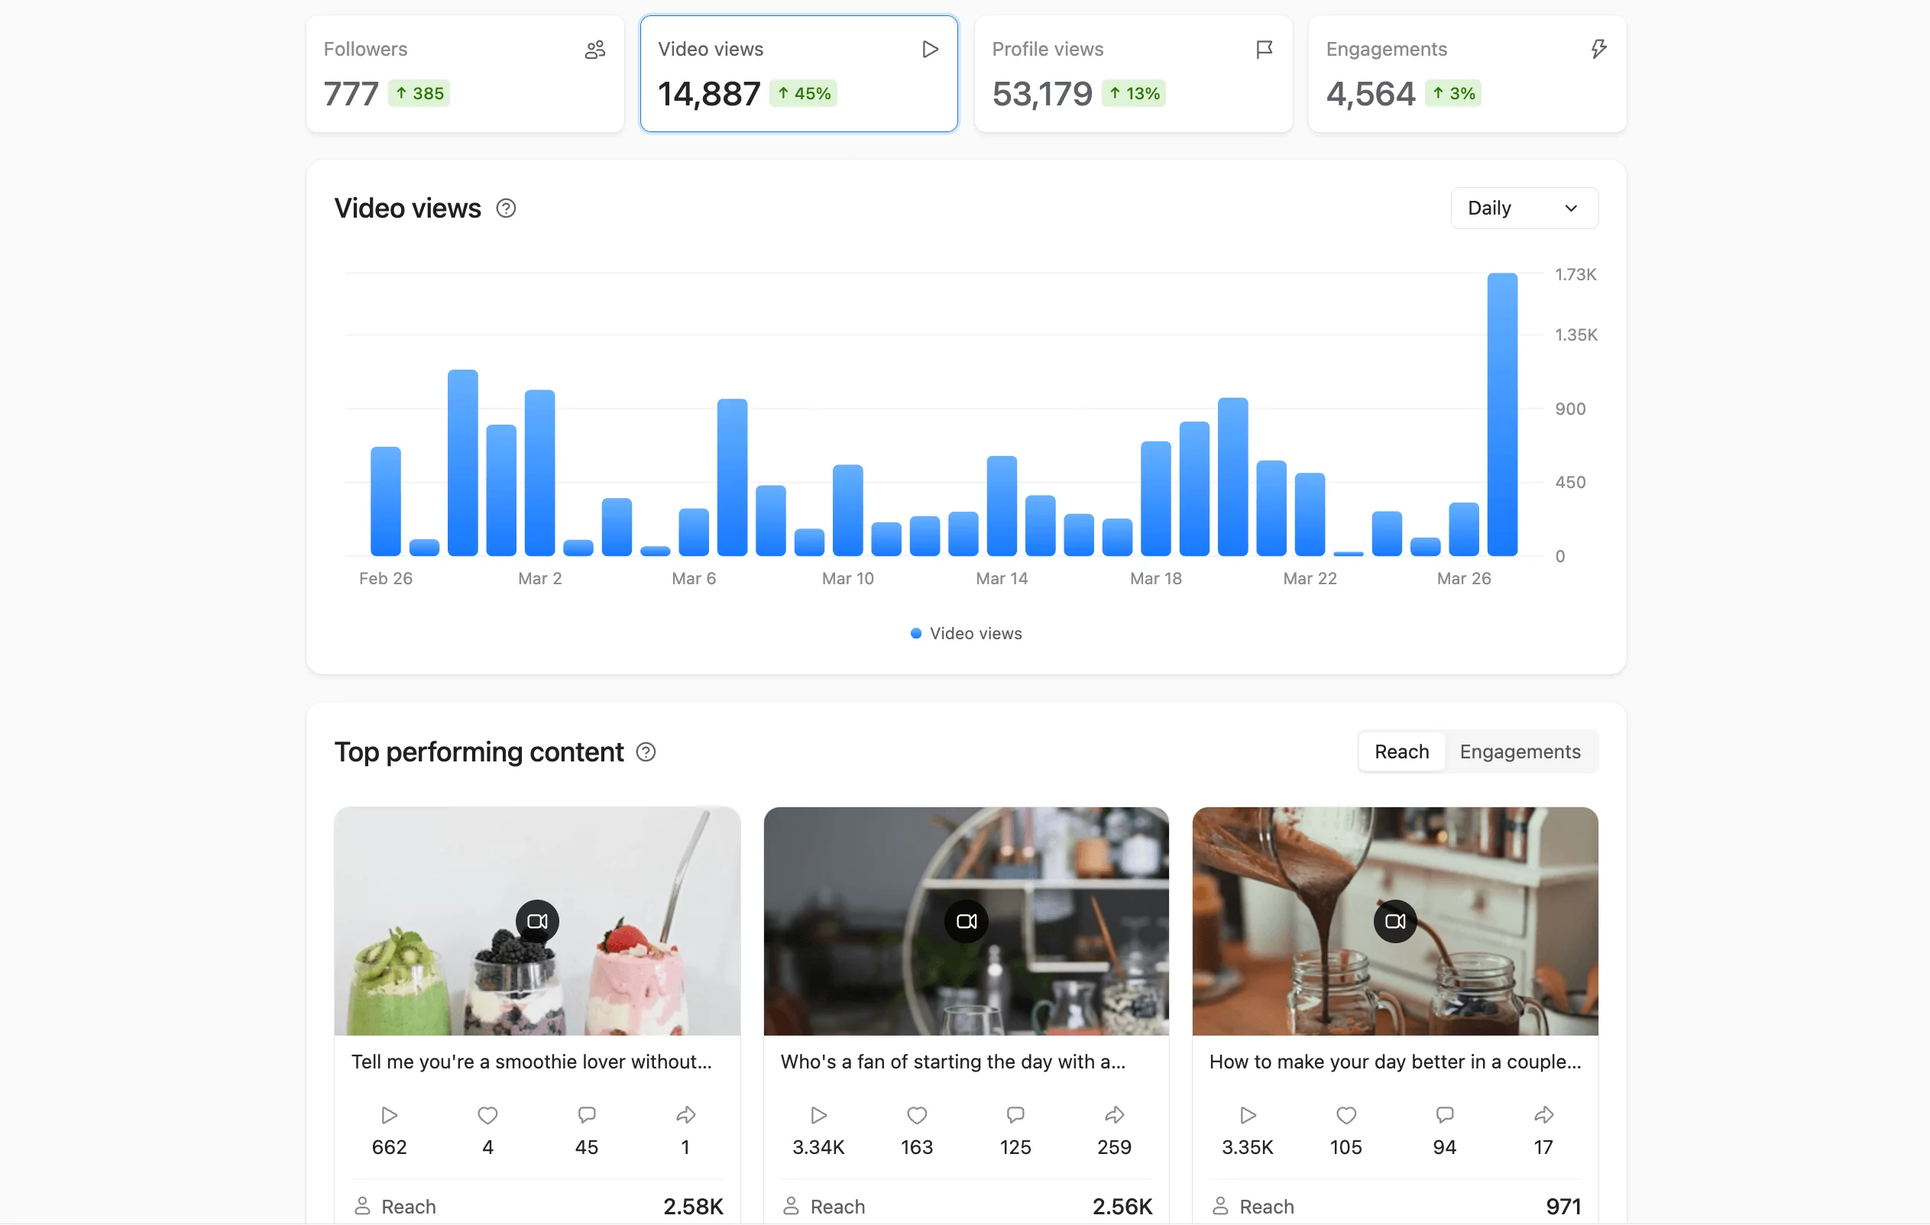
Task: Click the 4,564 engagements value
Action: [x=1371, y=94]
